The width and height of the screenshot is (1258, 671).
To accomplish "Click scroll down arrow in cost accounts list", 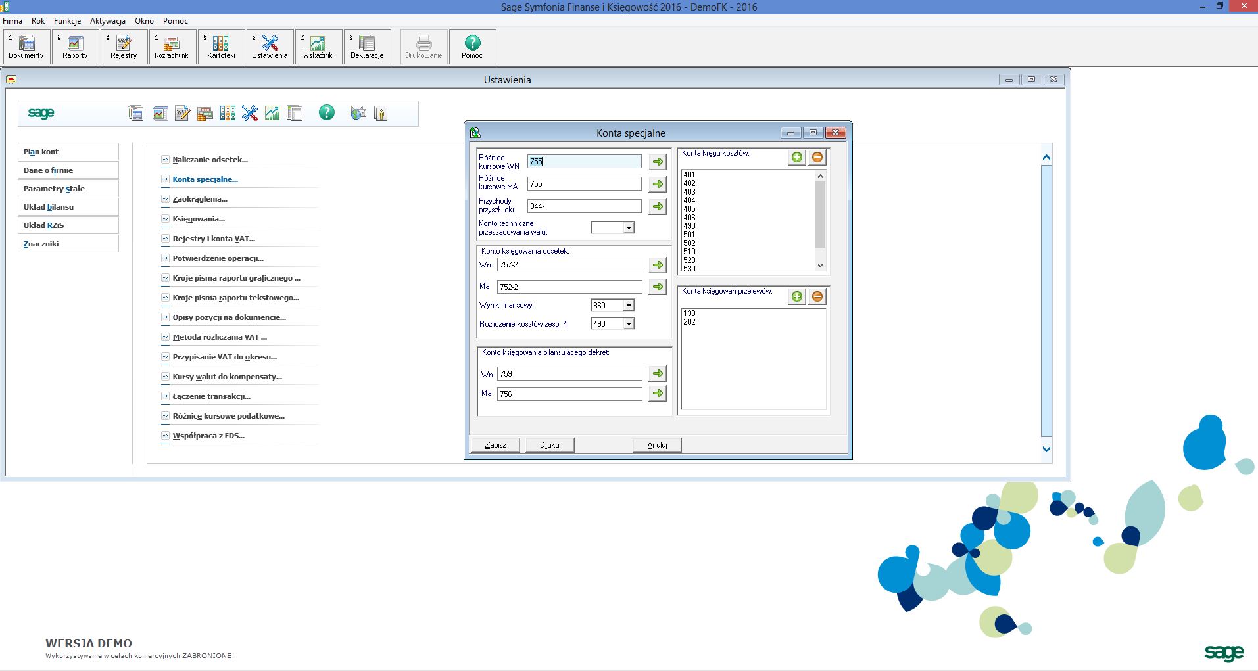I will pos(820,266).
